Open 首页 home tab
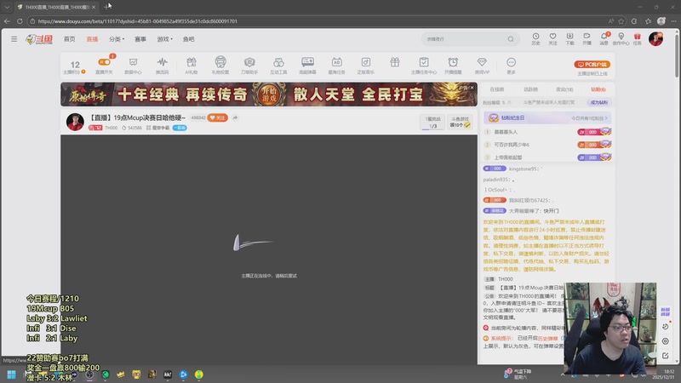The height and width of the screenshot is (383, 681). 70,39
